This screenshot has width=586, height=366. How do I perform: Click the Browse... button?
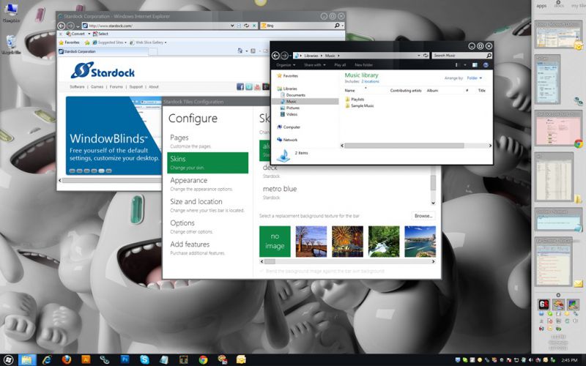pos(423,216)
